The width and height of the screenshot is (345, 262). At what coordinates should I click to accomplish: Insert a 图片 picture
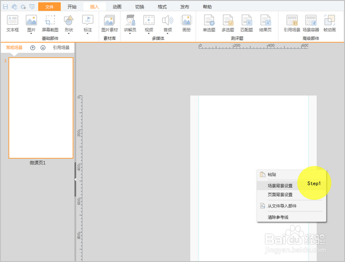31,24
